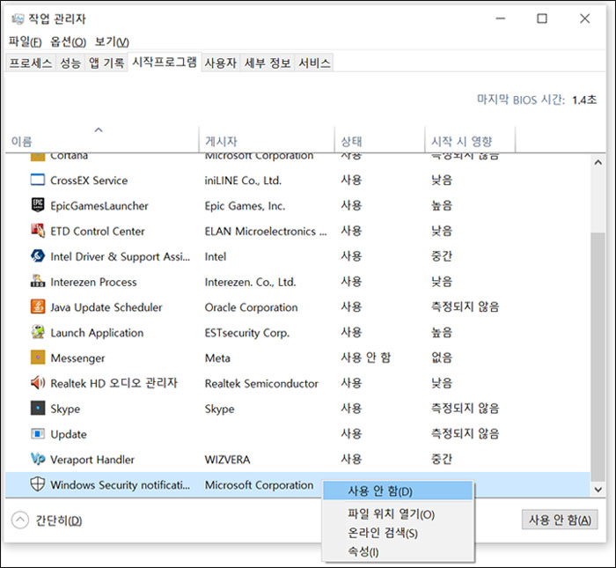Choose 사용 안 함(D) in context menu

pyautogui.click(x=398, y=491)
